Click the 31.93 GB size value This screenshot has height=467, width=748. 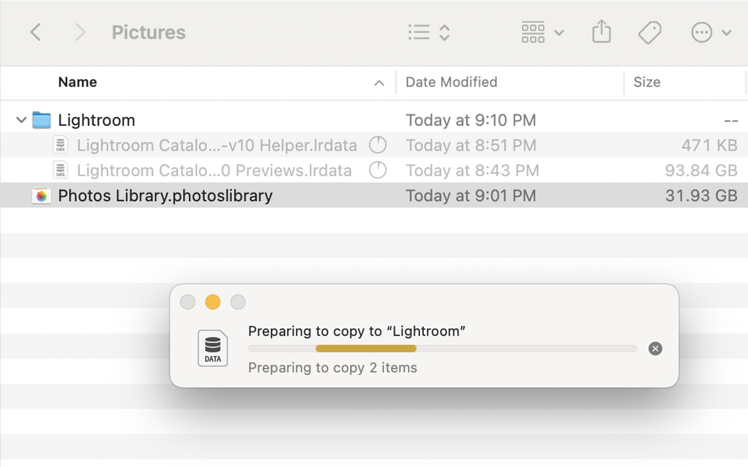(701, 196)
